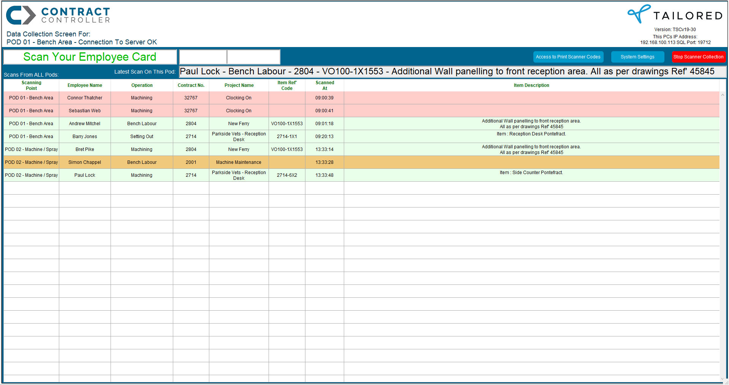Click item ref code 2714-1X1
The image size is (729, 385).
click(x=287, y=137)
